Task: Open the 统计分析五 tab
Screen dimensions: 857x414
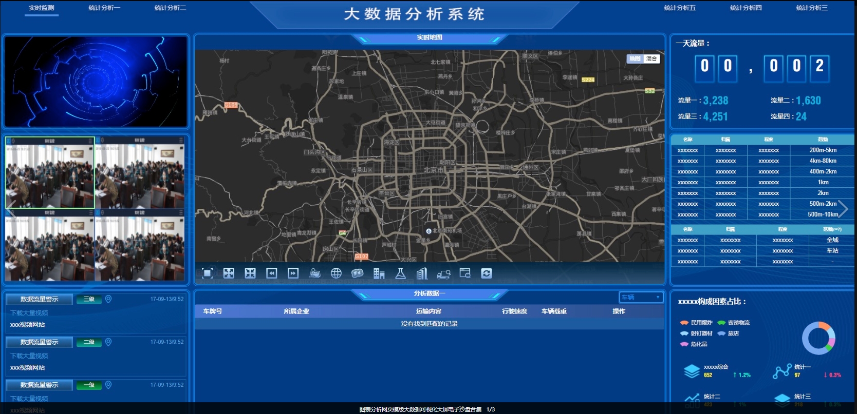Action: click(680, 8)
